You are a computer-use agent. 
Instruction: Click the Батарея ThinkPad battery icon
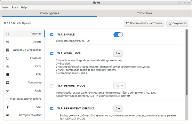pyautogui.click(x=8, y=115)
